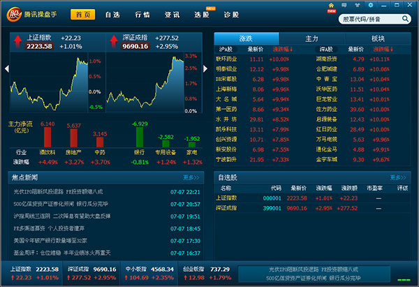Click the 酒饮料 6.140 red bar
The height and width of the screenshot is (287, 419).
pos(47,137)
